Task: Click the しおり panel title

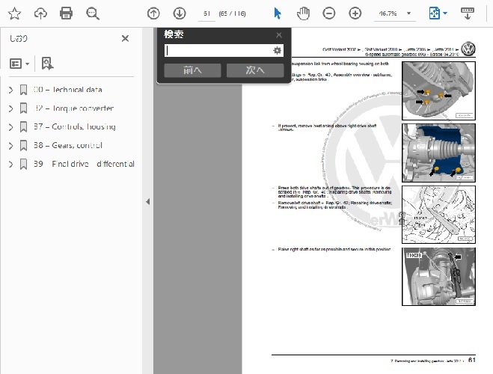Action: pos(18,38)
